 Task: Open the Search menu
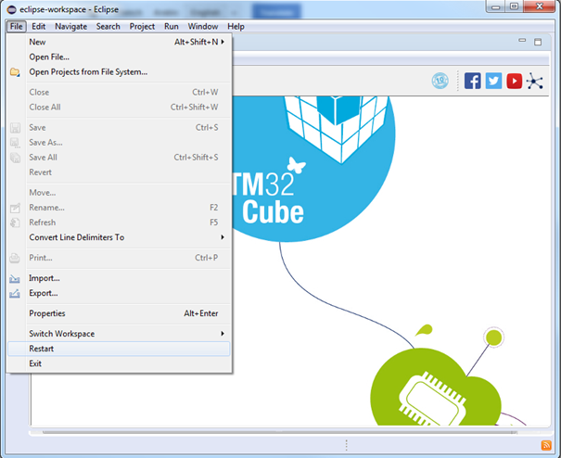[x=108, y=27]
